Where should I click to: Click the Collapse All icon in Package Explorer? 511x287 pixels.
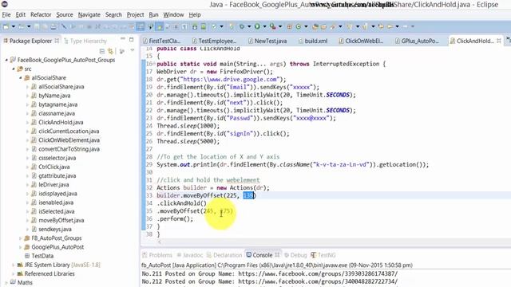coord(102,51)
